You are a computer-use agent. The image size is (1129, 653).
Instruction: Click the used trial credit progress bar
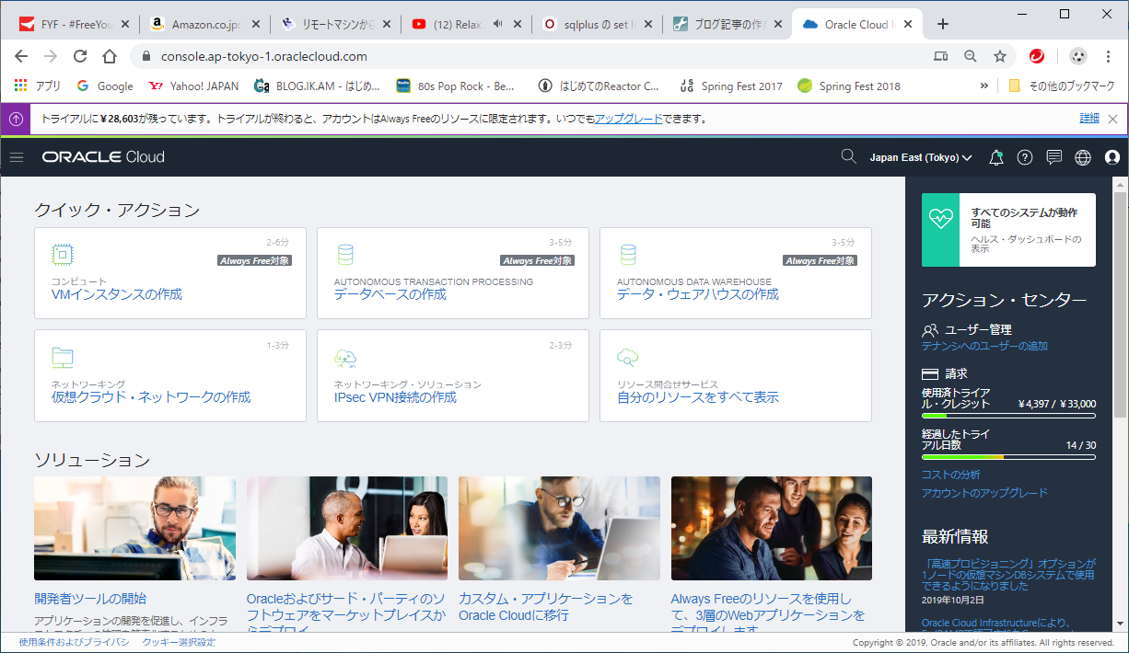click(x=1008, y=416)
